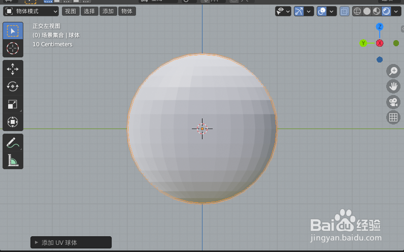
Task: Click the pan hand navigation button
Action: 393,86
